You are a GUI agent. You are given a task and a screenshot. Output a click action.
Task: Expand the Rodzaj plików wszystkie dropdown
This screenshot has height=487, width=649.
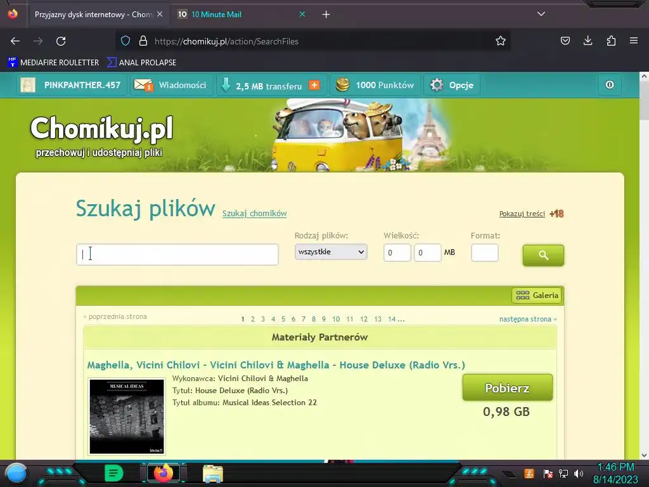331,252
